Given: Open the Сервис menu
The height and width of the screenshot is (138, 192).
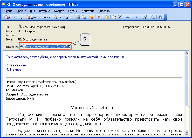Looking at the screenshot, I should pos(73,11).
